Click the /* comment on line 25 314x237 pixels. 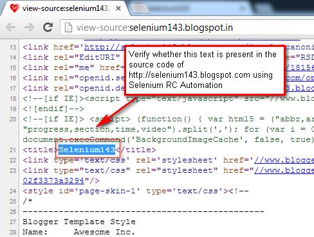pos(28,201)
